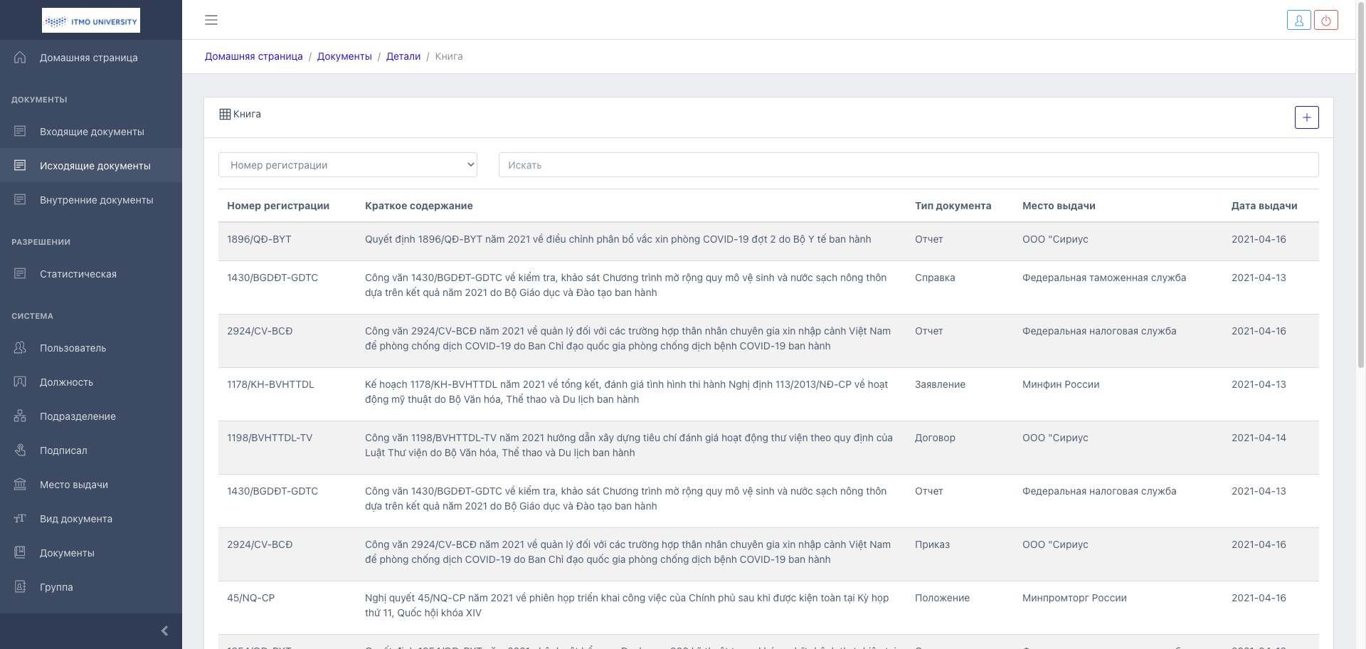Collapse the sidebar using the left chevron
The image size is (1366, 649).
pos(164,630)
